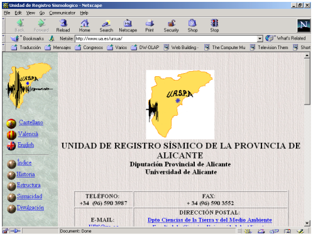Switch site language to Castellano
313x236 pixels.
click(x=31, y=122)
